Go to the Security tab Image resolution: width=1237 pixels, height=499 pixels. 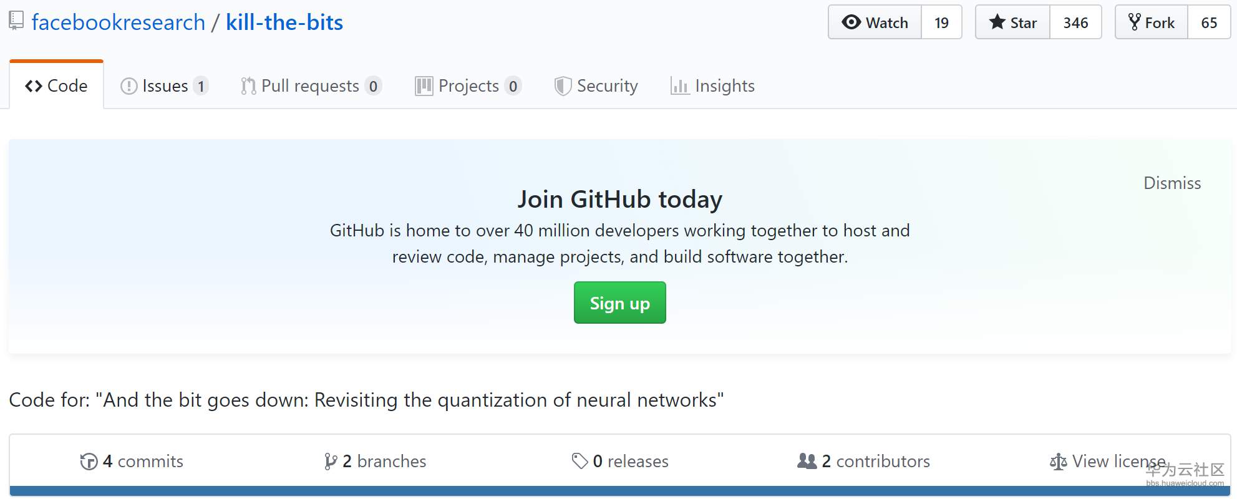point(596,86)
